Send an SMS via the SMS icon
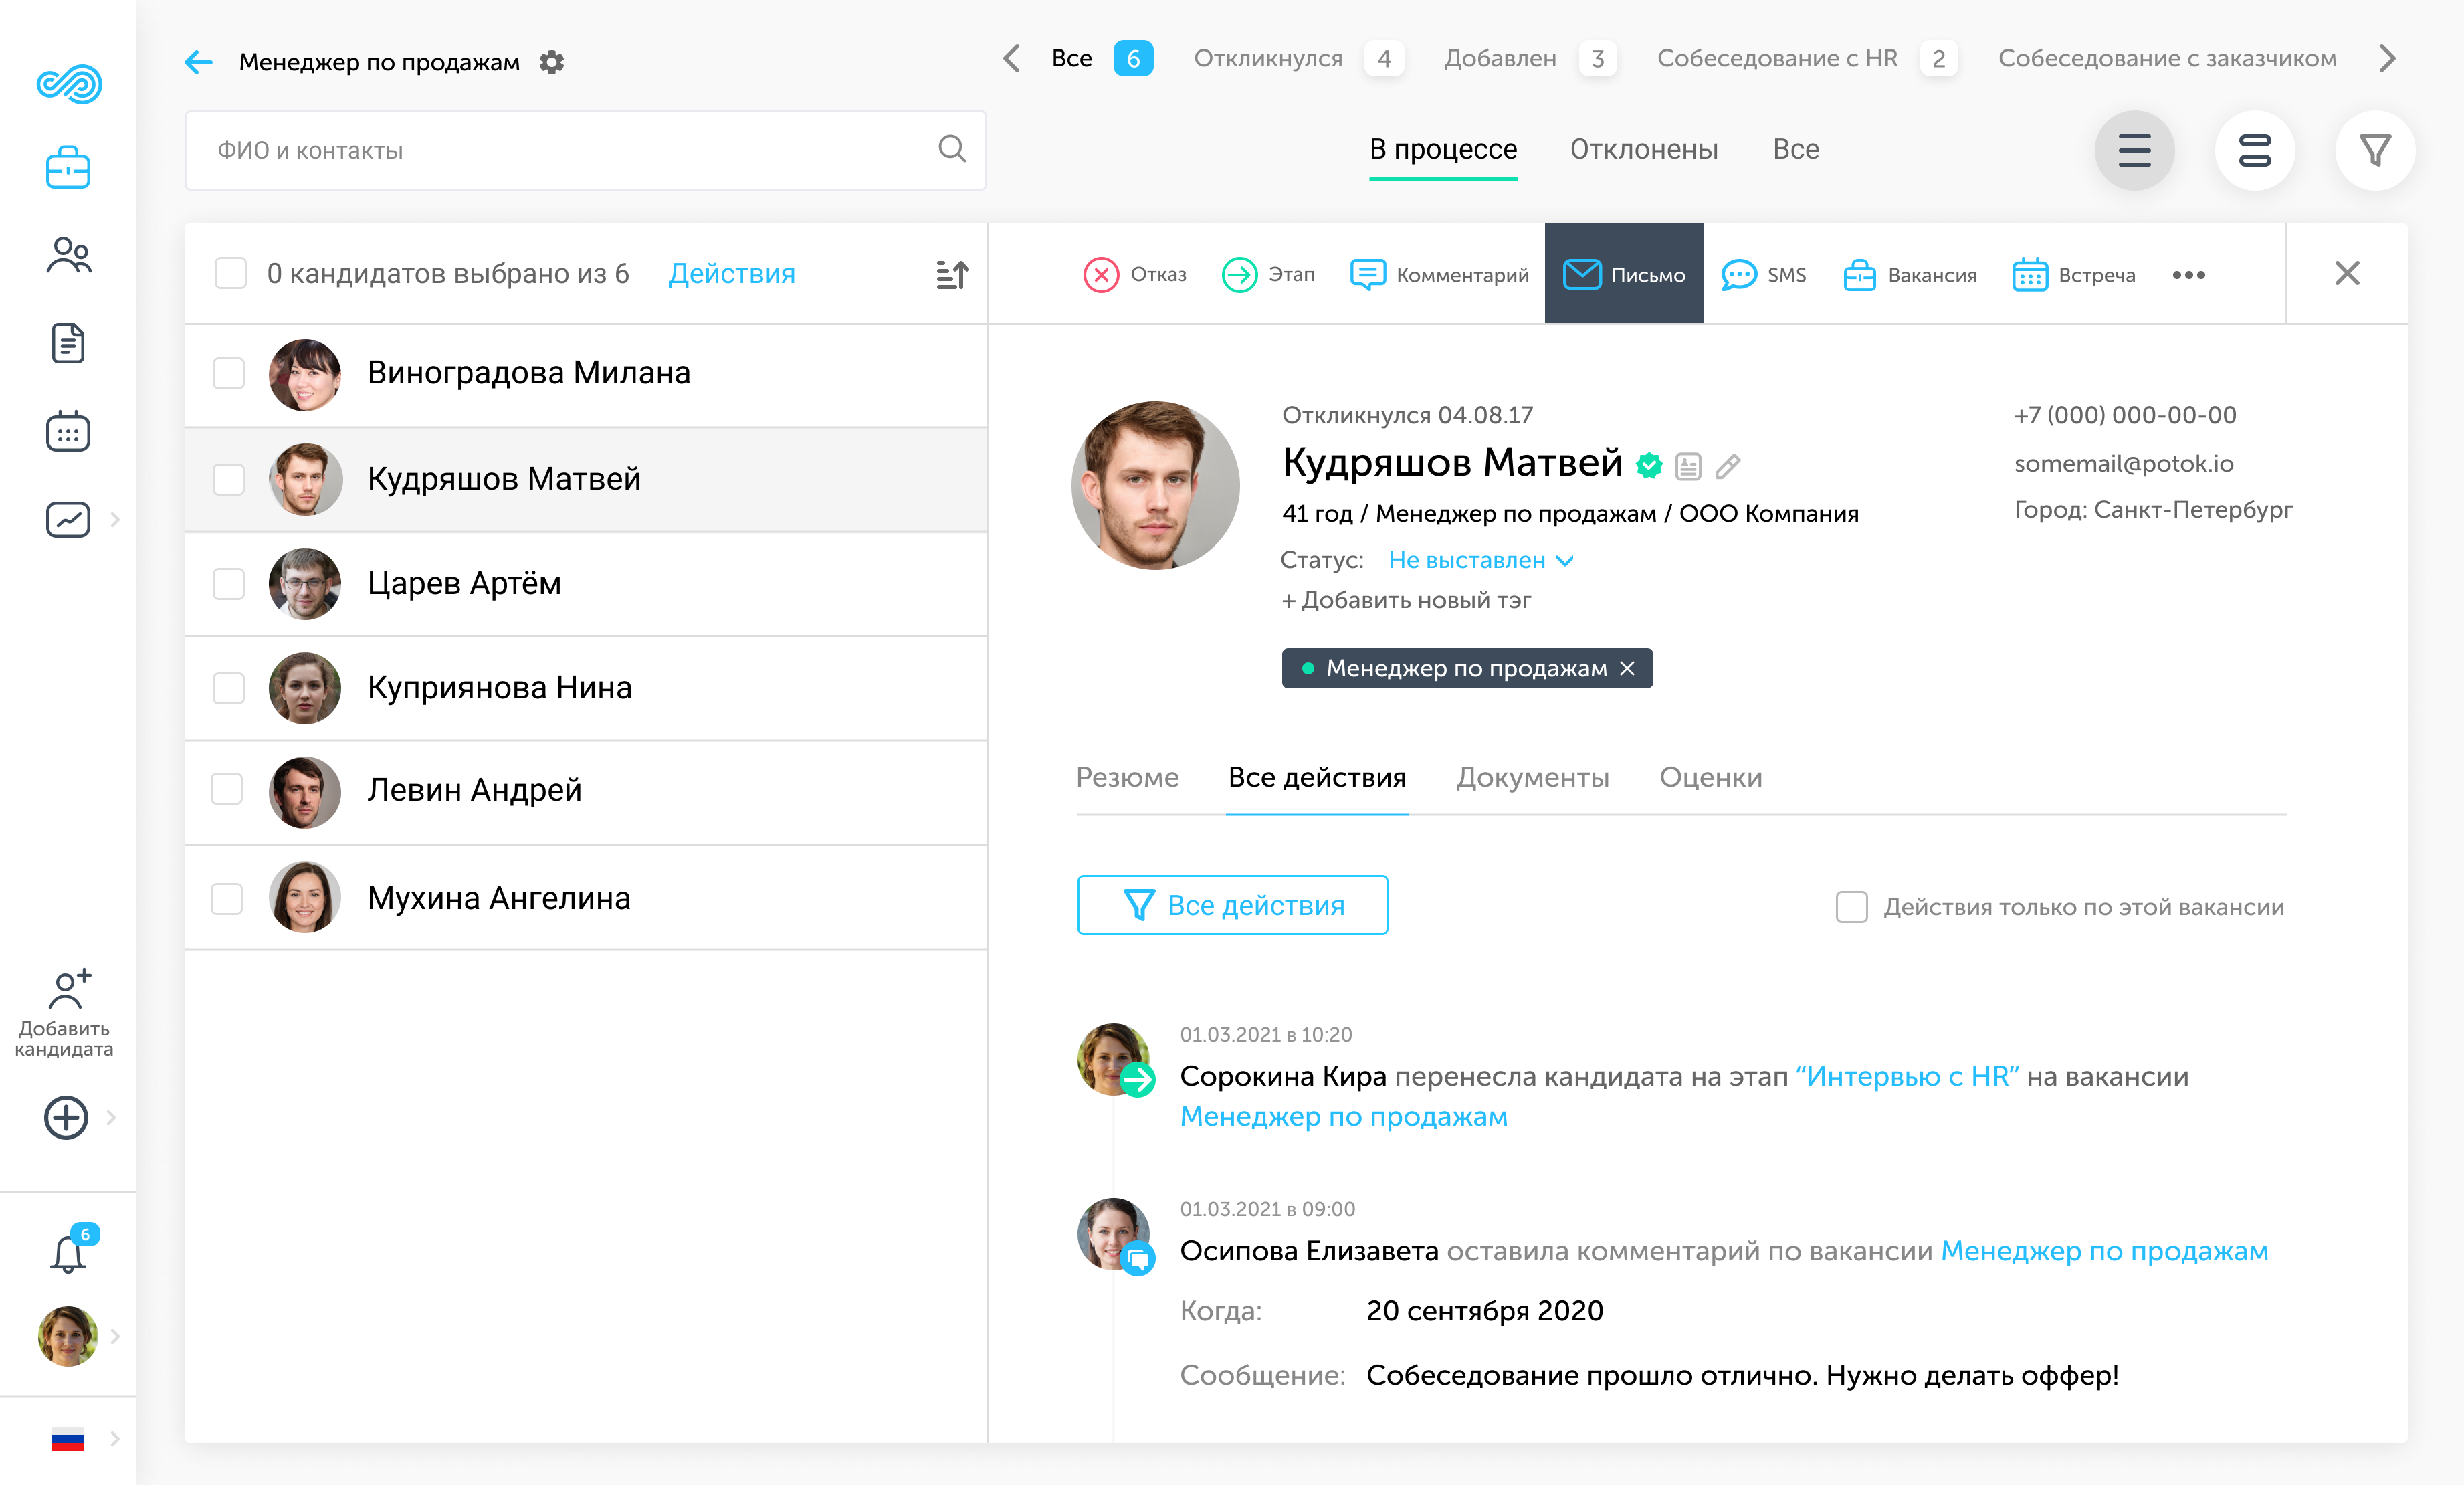 1740,274
